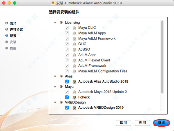Screen dimensions: 174x131
Task: Select the Maya AdLM Configuration Files label
Action: tap(103, 71)
